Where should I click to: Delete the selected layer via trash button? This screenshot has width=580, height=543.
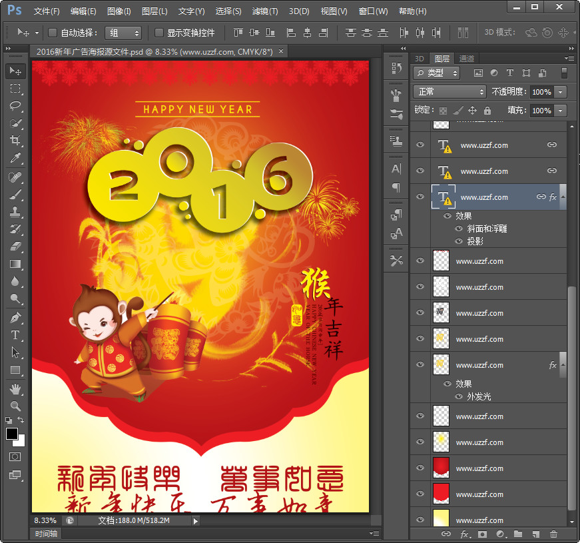tap(553, 534)
